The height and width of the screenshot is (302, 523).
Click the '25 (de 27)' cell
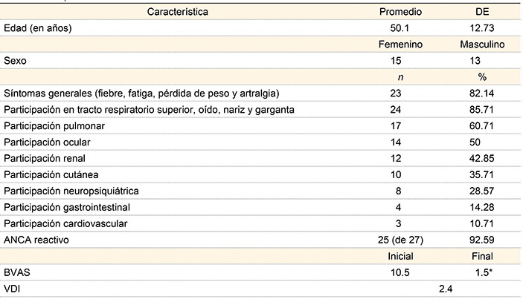pos(400,239)
